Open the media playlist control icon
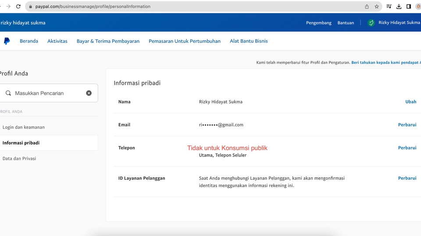The image size is (421, 236). coord(389,7)
